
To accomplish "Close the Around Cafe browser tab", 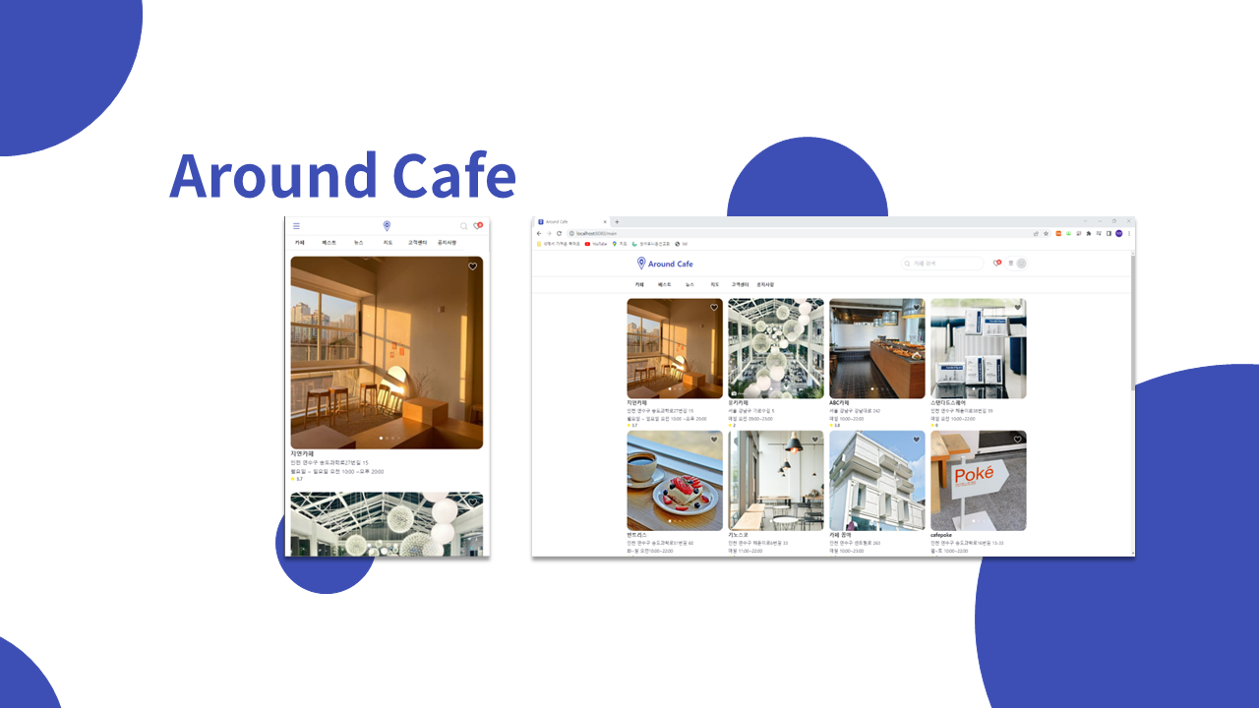I will [605, 221].
